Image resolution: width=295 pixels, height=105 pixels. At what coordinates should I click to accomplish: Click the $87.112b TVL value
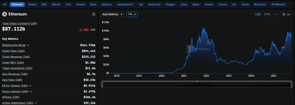point(14,29)
